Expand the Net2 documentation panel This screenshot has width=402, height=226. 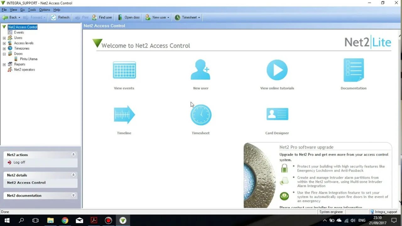73,195
